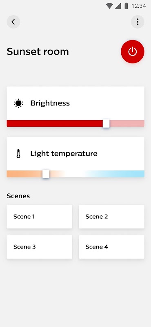Viewport: 151px width, 327px height.
Task: Click the Sunset room title
Action: (38, 52)
